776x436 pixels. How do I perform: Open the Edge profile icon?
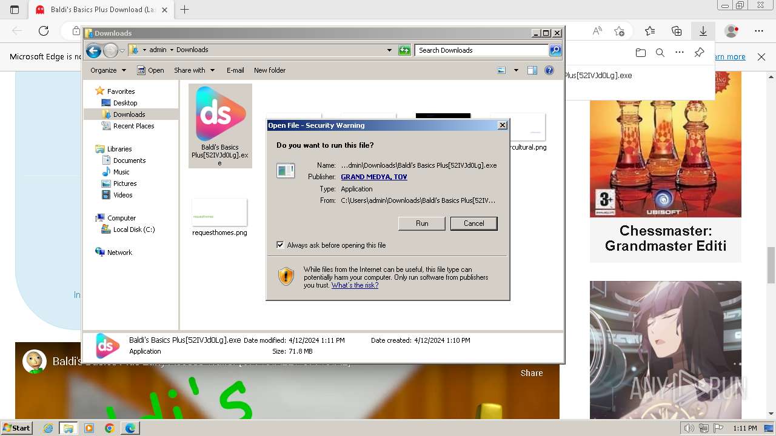pyautogui.click(x=732, y=31)
